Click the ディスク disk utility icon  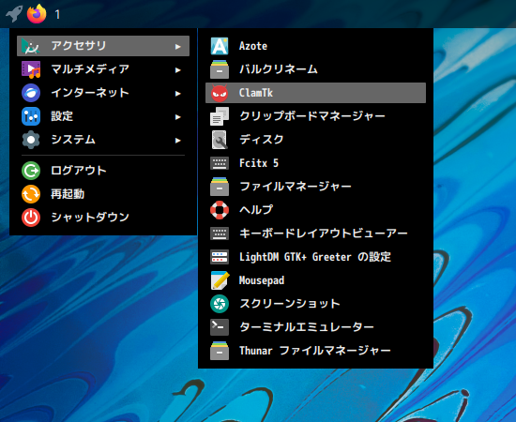[220, 140]
